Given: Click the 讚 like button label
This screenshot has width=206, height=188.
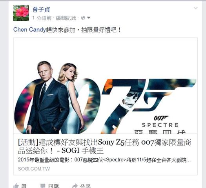Looking at the screenshot, I should (24, 186).
